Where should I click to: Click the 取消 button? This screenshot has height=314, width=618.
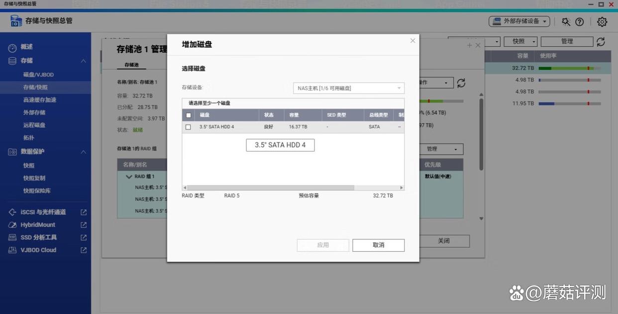pyautogui.click(x=378, y=245)
